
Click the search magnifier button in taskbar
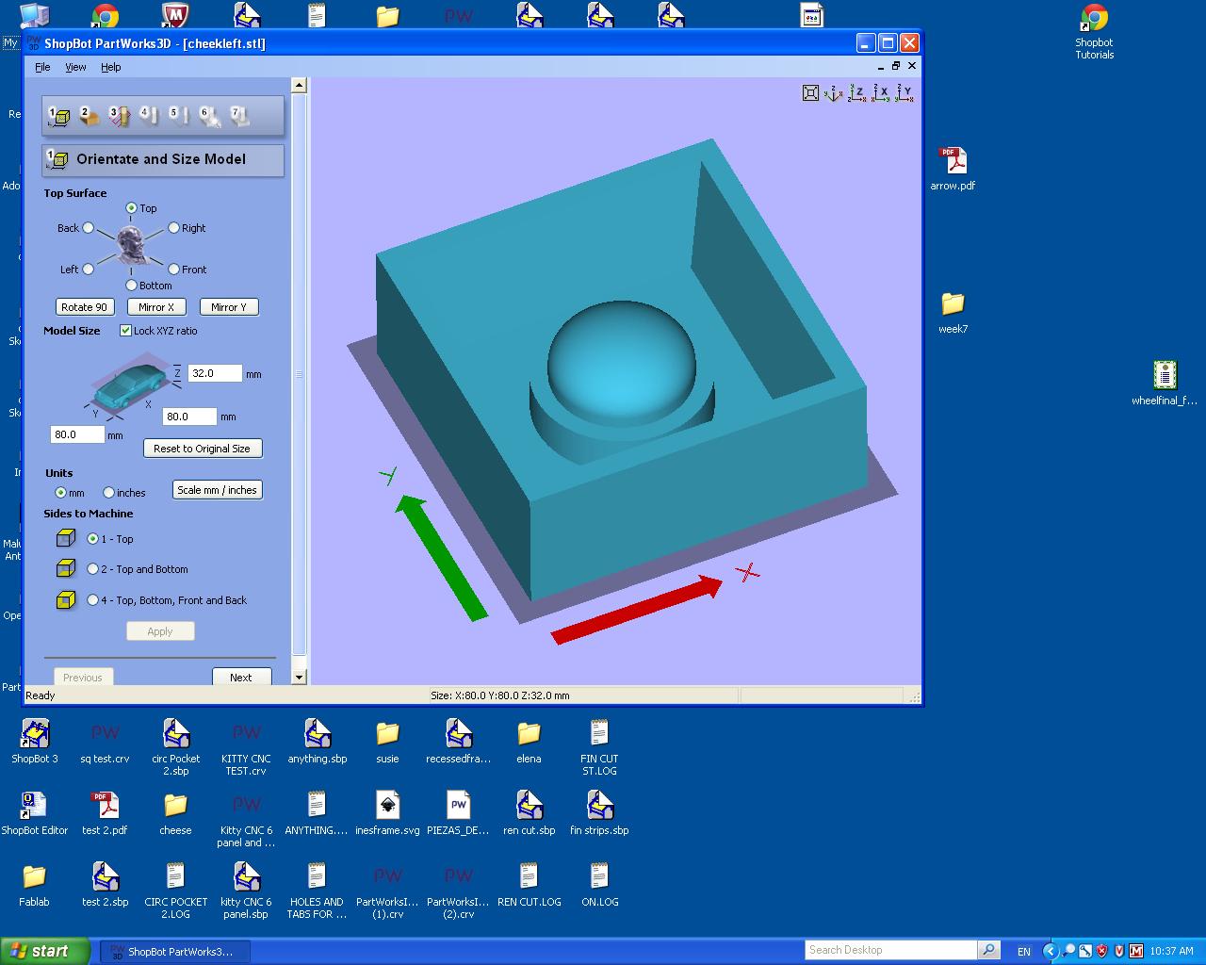pos(988,950)
